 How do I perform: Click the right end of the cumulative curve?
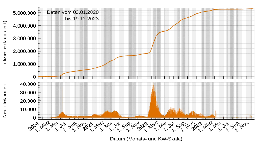tap(253, 9)
